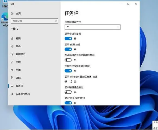Screen dimensions: 158x130
Task: Open Themes (主题) settings section
Action: coord(18,62)
